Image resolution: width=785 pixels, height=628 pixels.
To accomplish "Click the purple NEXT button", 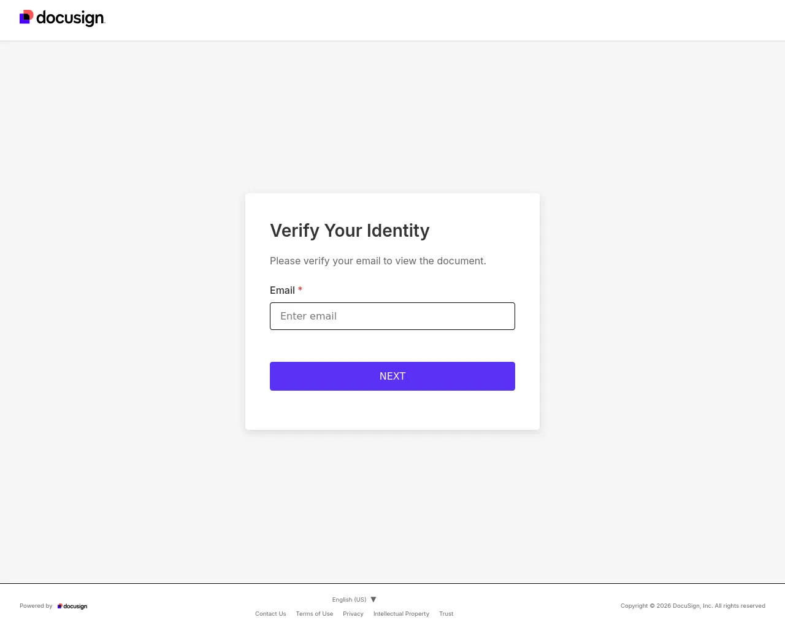I will 392,376.
